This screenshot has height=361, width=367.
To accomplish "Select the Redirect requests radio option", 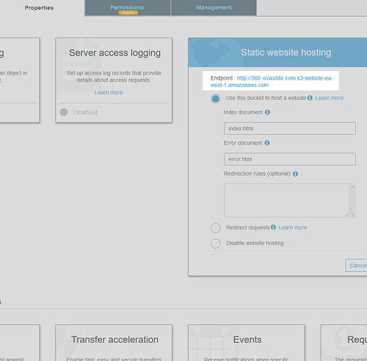I will click(216, 228).
